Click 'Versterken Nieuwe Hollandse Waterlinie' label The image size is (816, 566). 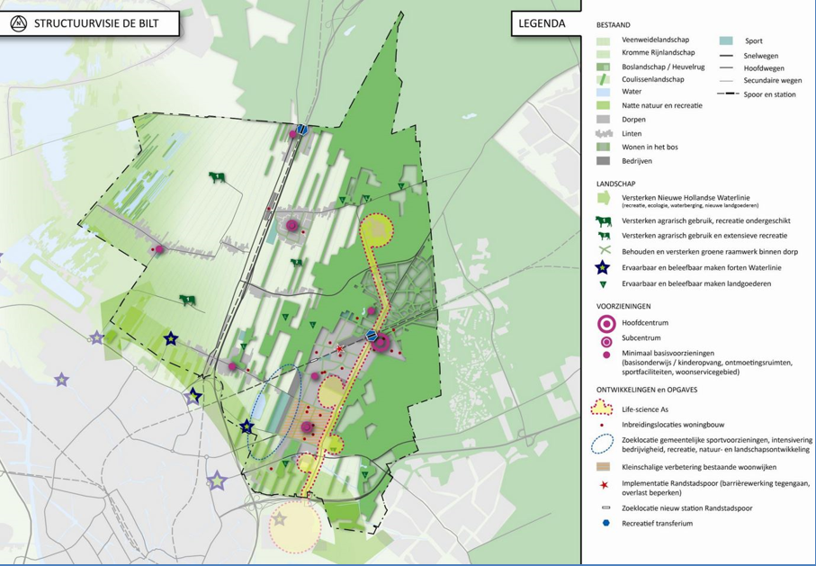[686, 198]
